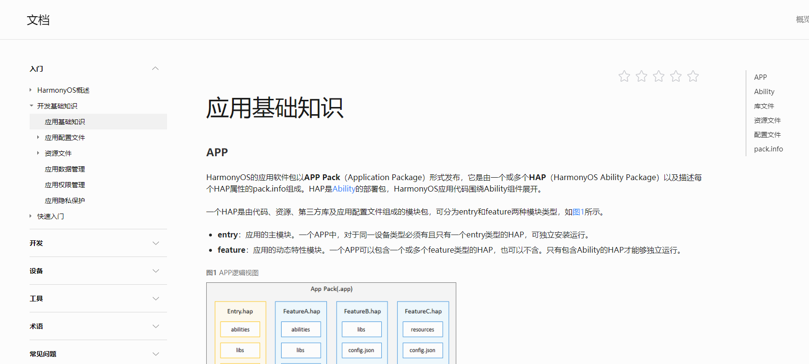809x364 pixels.
Task: Open the 应用数据管理 page
Action: [65, 169]
